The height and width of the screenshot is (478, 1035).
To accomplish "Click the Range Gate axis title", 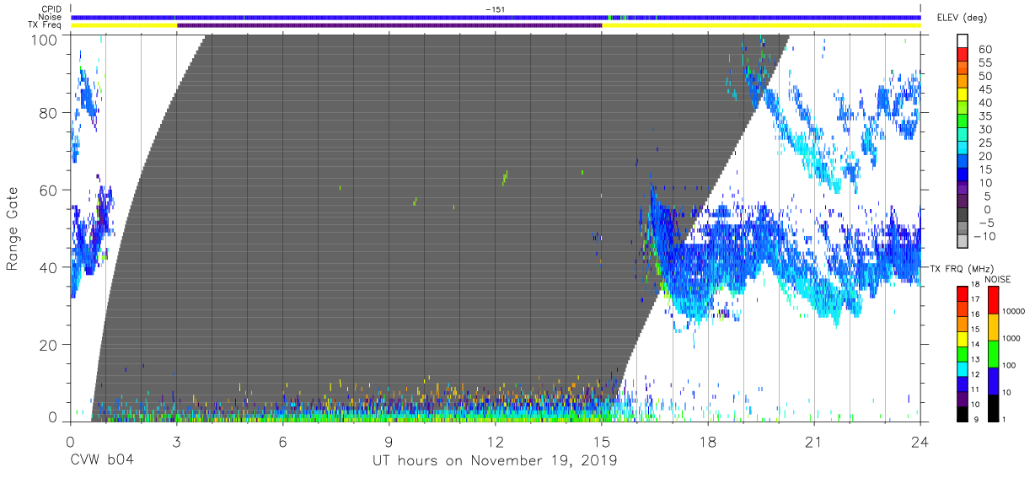I will (x=13, y=229).
